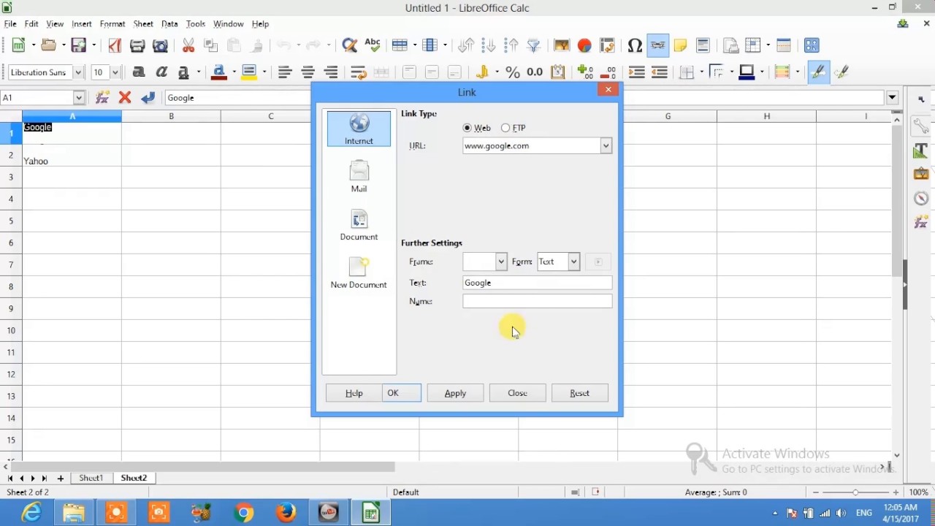This screenshot has width=935, height=526.
Task: Click the zoom slider in status bar
Action: [x=855, y=492]
